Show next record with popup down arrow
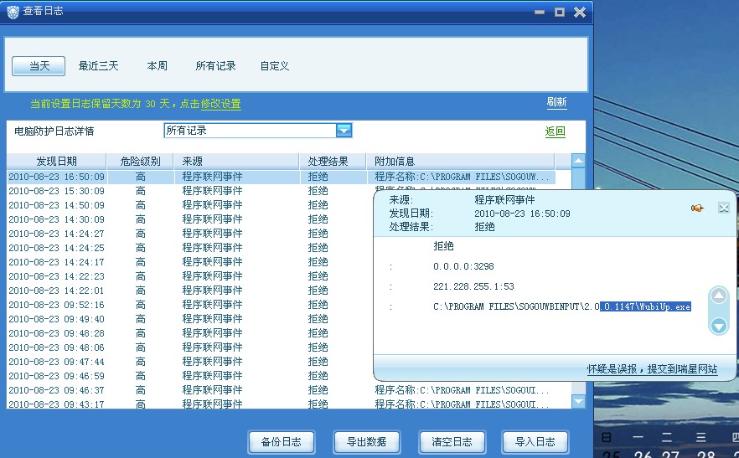The width and height of the screenshot is (739, 458). click(x=718, y=326)
